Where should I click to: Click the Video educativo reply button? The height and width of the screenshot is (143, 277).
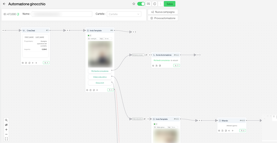pos(100,77)
